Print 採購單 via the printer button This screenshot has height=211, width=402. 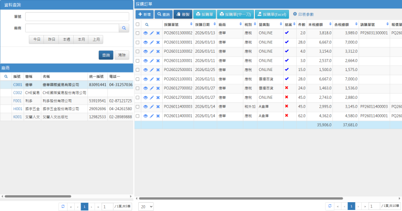tap(205, 14)
